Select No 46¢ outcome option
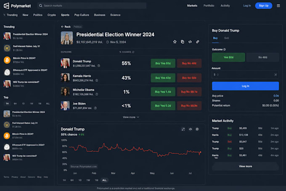Image resolution: width=286 pixels, height=191 pixels. [262, 57]
